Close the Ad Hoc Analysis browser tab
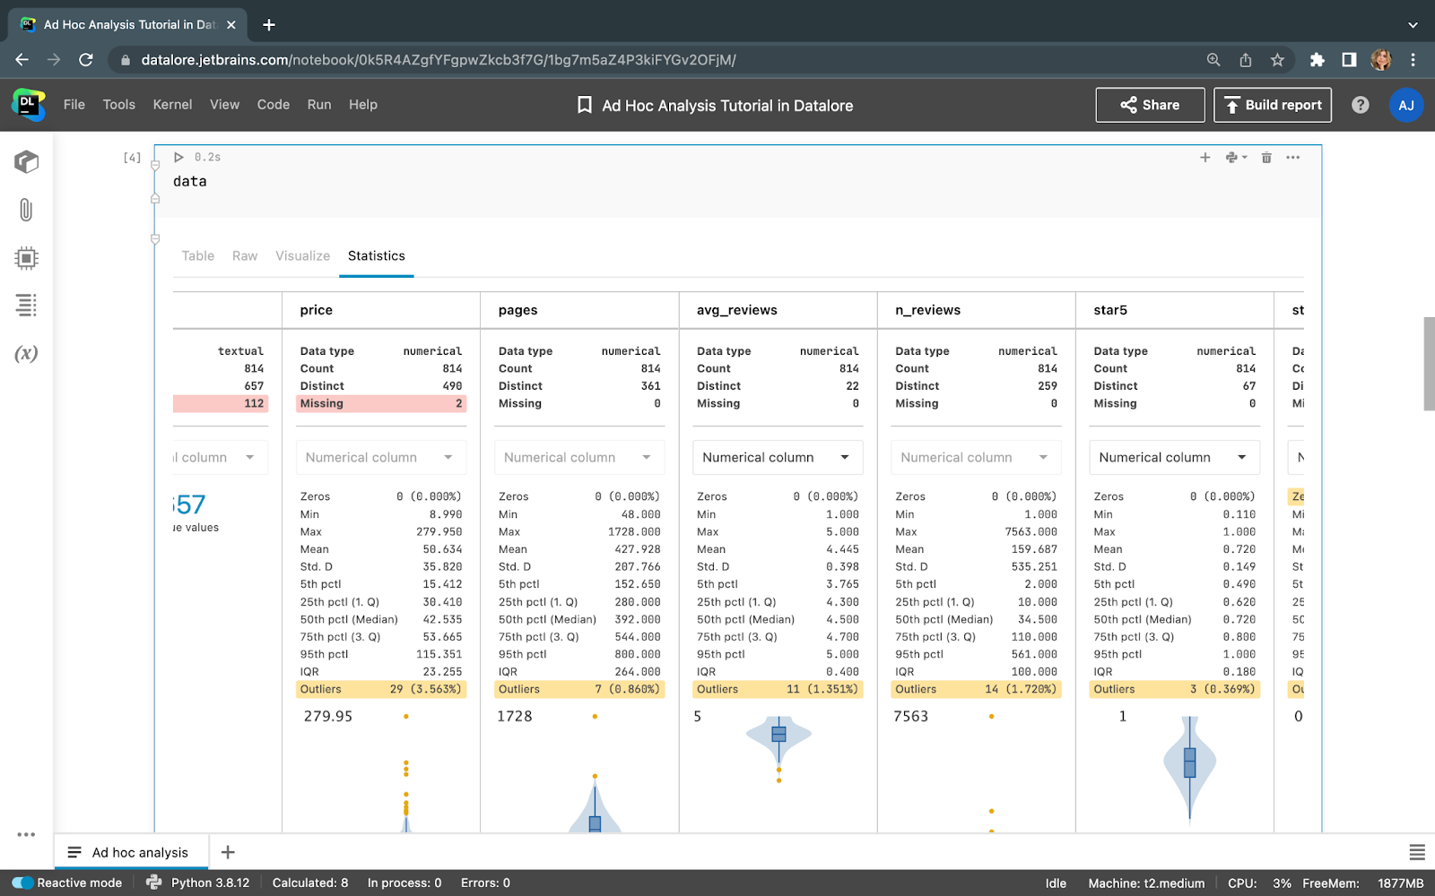This screenshot has width=1435, height=896. tap(230, 25)
